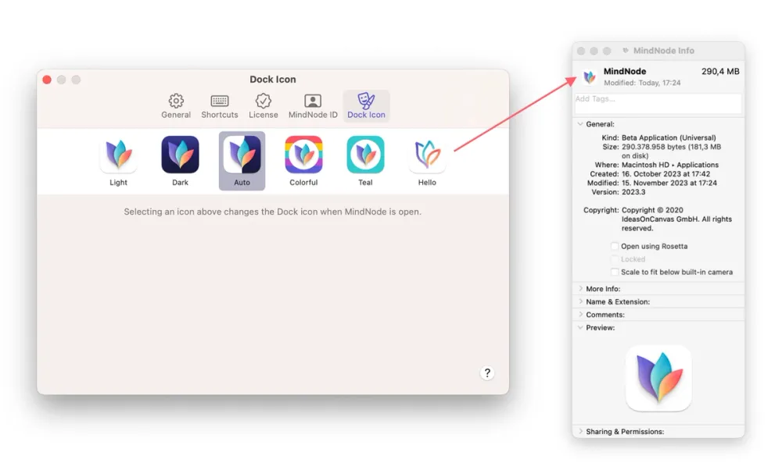Expand the More Info section

[x=580, y=289]
